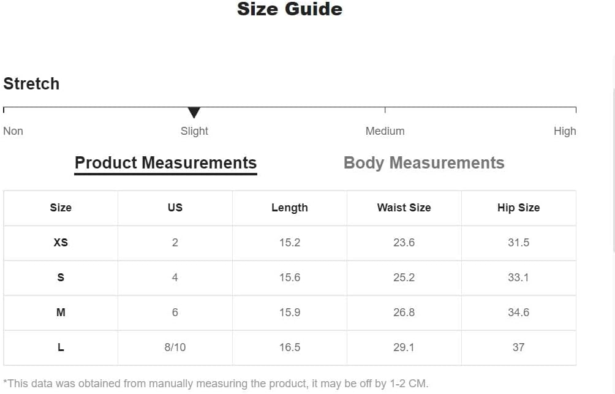Viewport: 615px width, 394px height.
Task: Click the Medium stretch label
Action: point(385,131)
